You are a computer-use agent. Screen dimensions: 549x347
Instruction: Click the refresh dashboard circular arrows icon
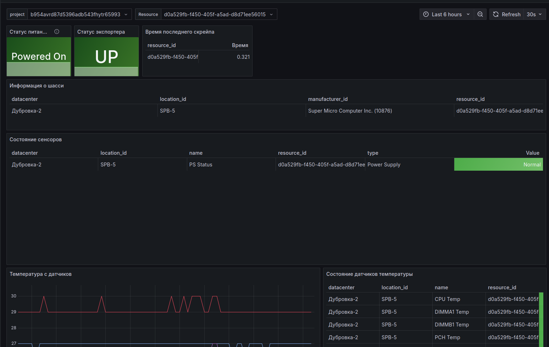pos(496,14)
